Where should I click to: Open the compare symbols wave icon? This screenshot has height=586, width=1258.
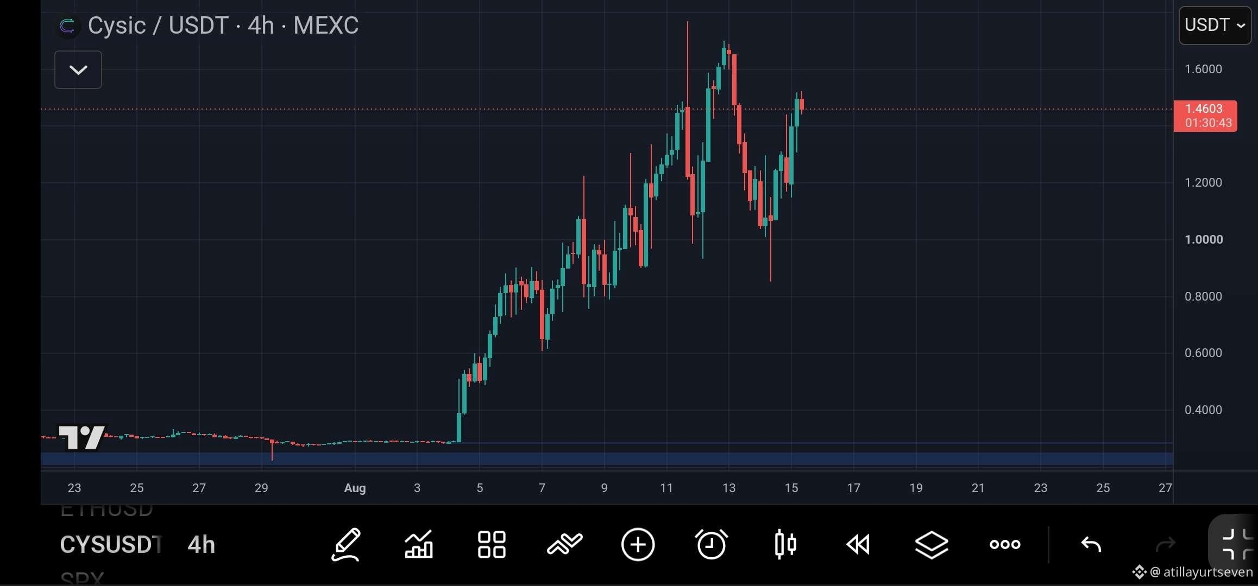[x=565, y=544]
